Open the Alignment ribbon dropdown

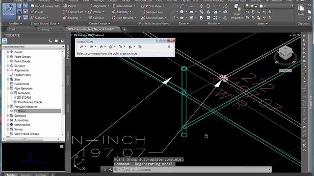[99, 6]
